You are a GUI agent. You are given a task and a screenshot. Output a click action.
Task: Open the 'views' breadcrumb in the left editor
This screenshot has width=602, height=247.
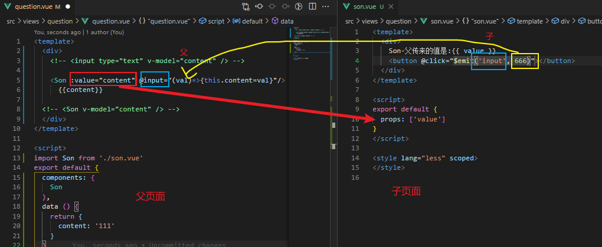click(x=30, y=21)
